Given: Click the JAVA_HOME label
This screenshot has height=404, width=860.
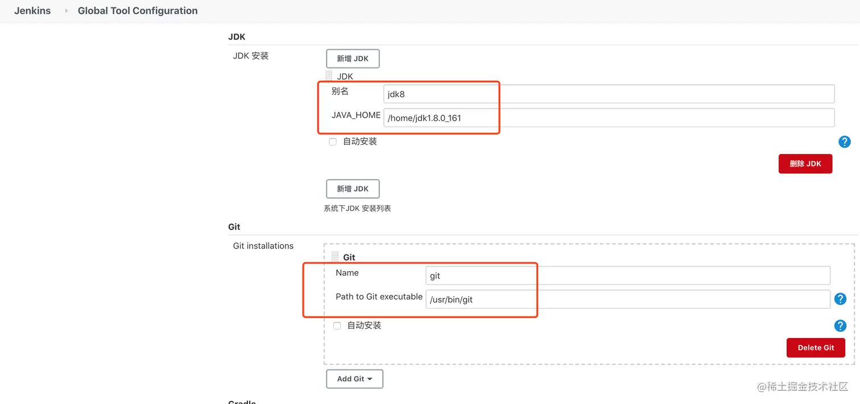Looking at the screenshot, I should 356,115.
